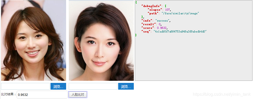
Task: Focus the first image file path field
Action: [25, 86]
